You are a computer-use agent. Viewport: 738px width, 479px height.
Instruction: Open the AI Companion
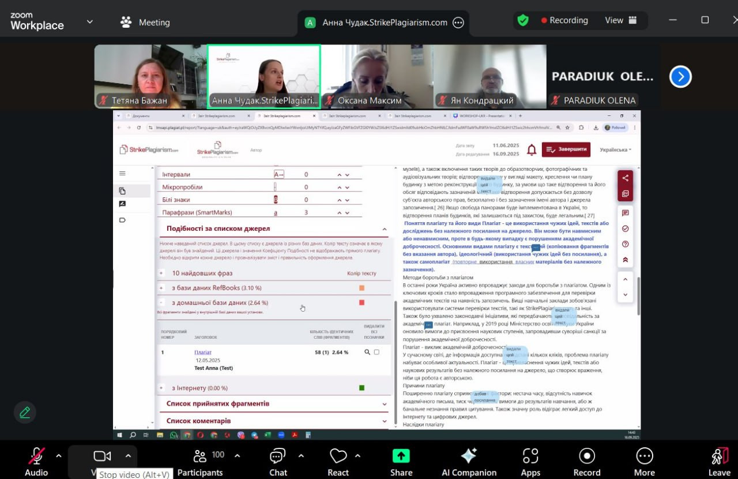[469, 462]
